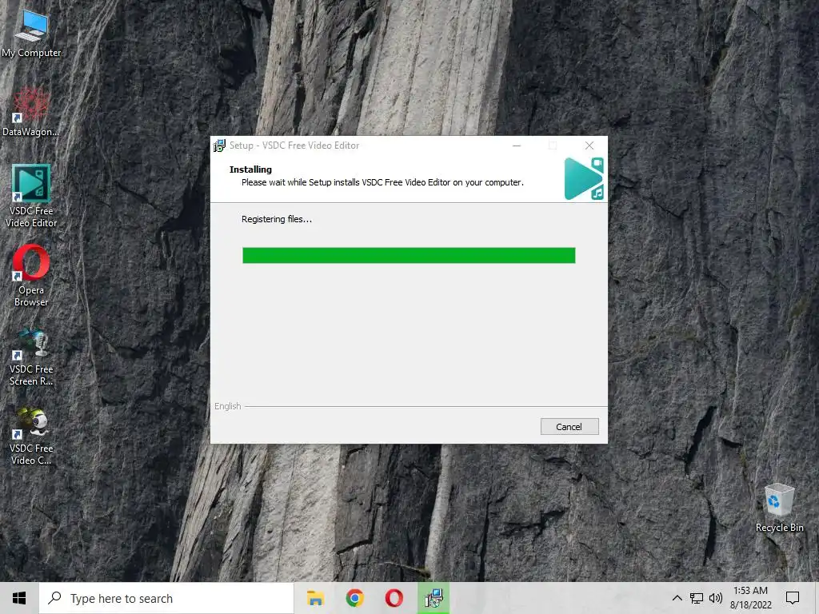This screenshot has width=819, height=614.
Task: Click the search magnifier icon in the taskbar
Action: click(55, 598)
